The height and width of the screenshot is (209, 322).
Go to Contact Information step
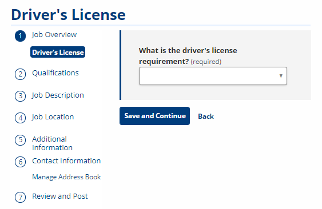point(66,161)
